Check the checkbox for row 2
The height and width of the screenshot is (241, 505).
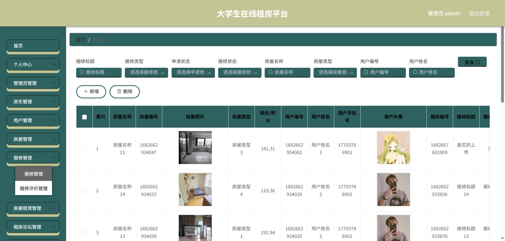84,191
